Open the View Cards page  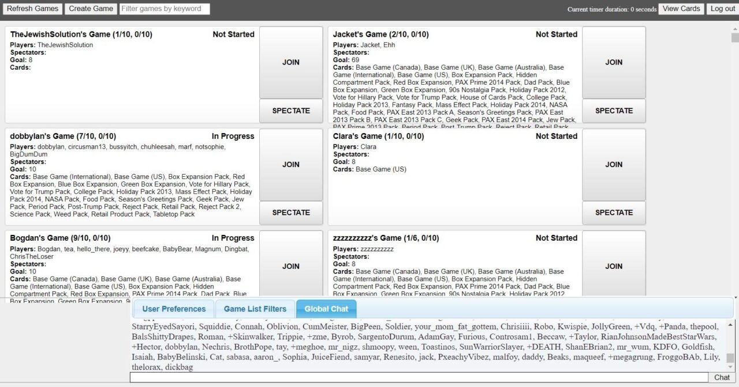coord(681,9)
